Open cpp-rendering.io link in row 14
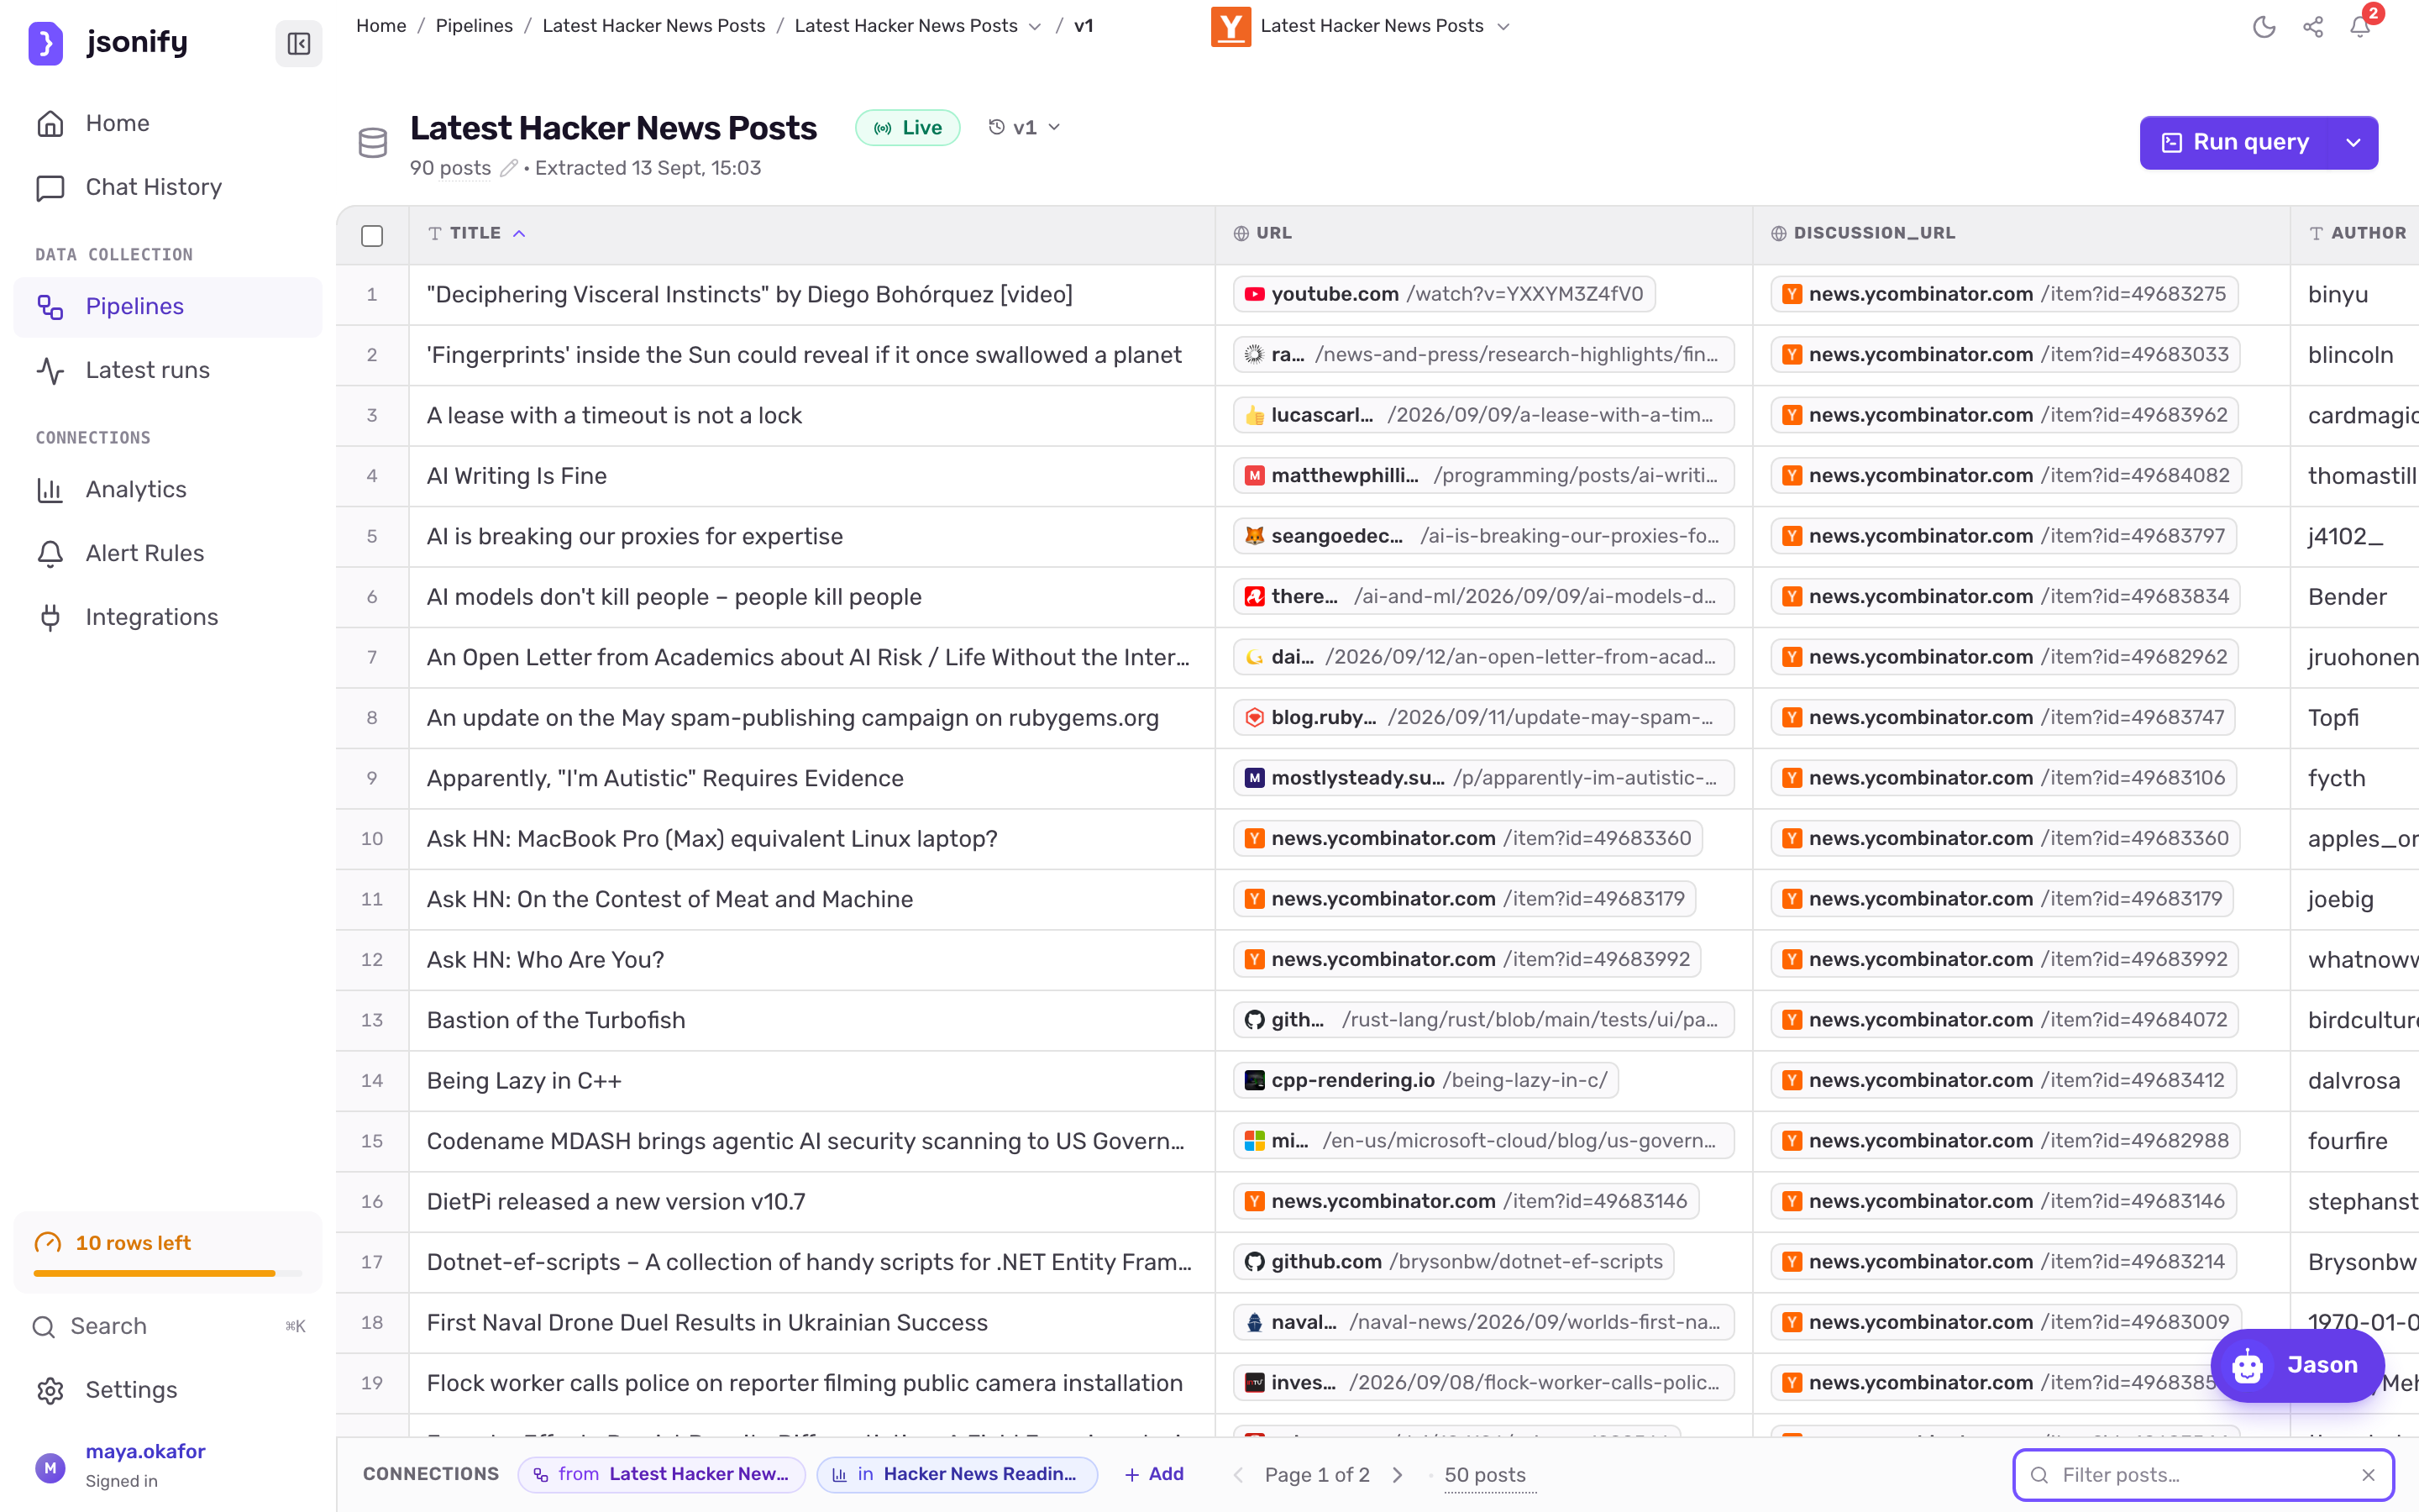Image resolution: width=2419 pixels, height=1512 pixels. (x=1425, y=1080)
